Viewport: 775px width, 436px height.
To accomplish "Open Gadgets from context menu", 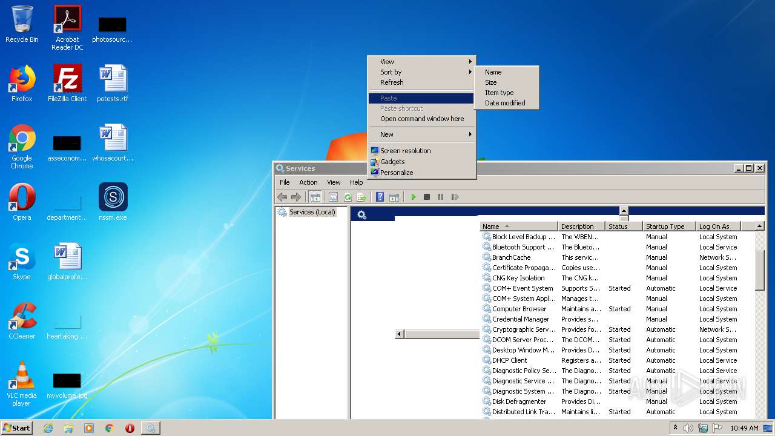I will point(421,162).
